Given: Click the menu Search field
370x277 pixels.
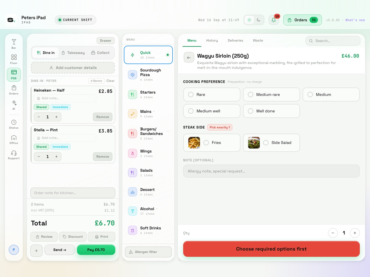Looking at the screenshot, I should (333, 41).
